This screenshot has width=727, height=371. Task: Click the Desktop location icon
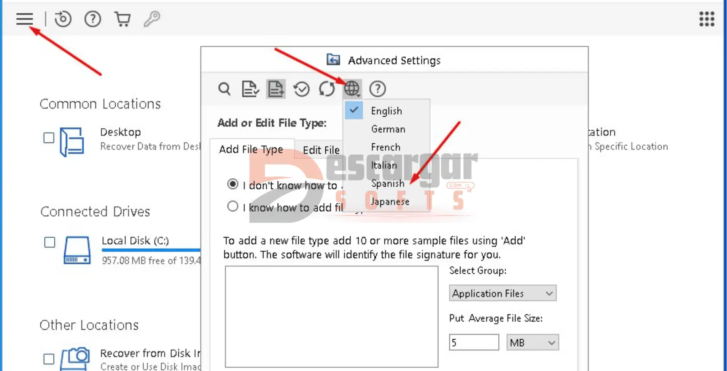(72, 141)
